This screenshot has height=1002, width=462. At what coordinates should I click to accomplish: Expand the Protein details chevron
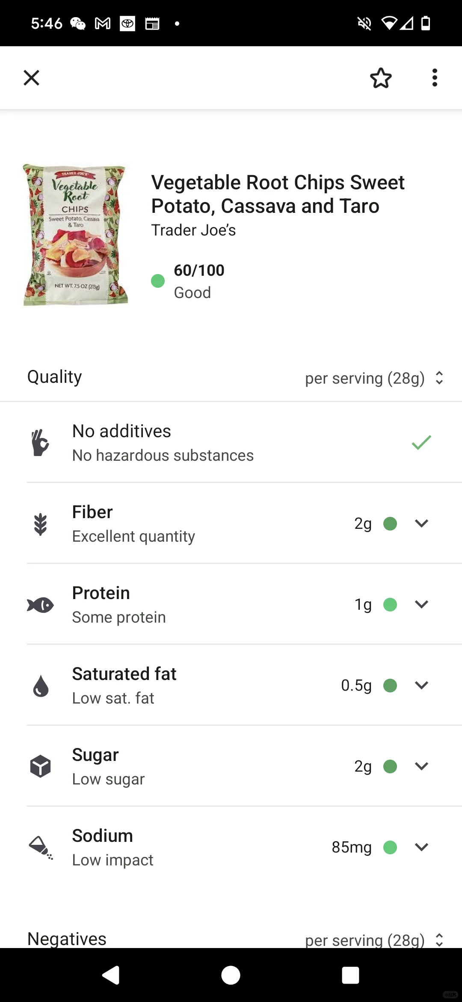click(421, 604)
